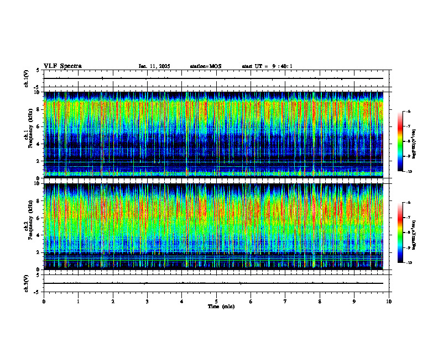
Task: Click the start UT 9:40:1 label
Action: pyautogui.click(x=267, y=66)
